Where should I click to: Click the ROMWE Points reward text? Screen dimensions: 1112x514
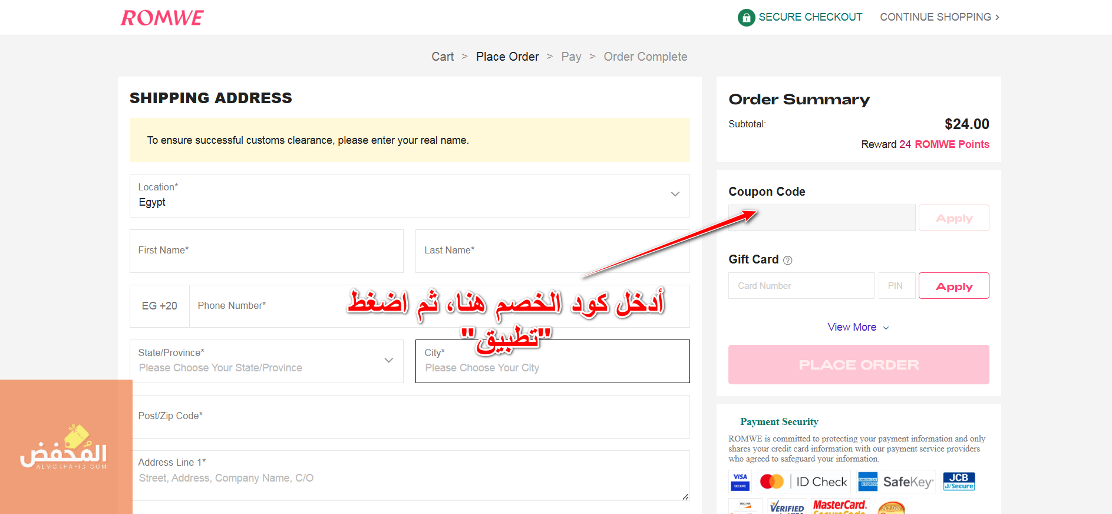click(x=952, y=144)
